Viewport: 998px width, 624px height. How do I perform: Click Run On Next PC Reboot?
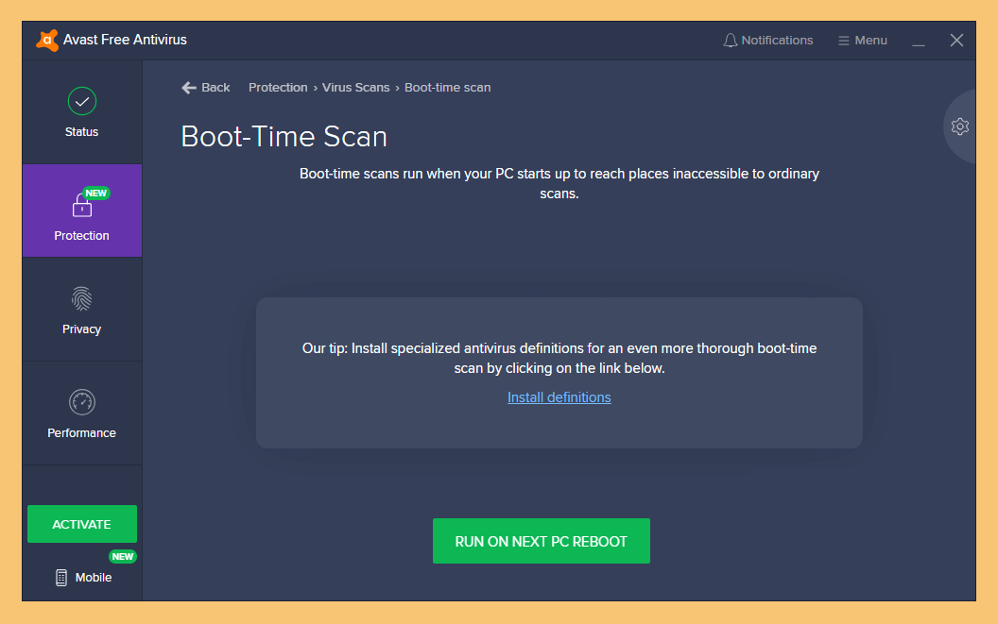(541, 541)
